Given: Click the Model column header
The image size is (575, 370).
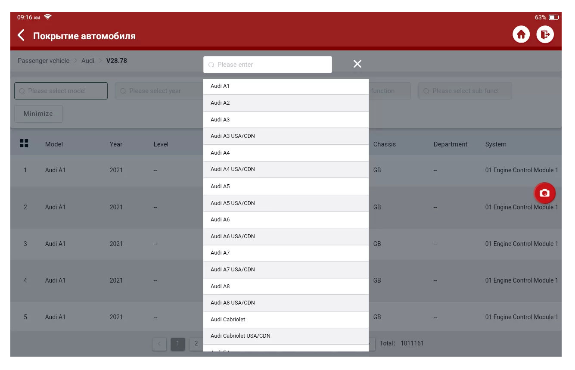Looking at the screenshot, I should [54, 144].
